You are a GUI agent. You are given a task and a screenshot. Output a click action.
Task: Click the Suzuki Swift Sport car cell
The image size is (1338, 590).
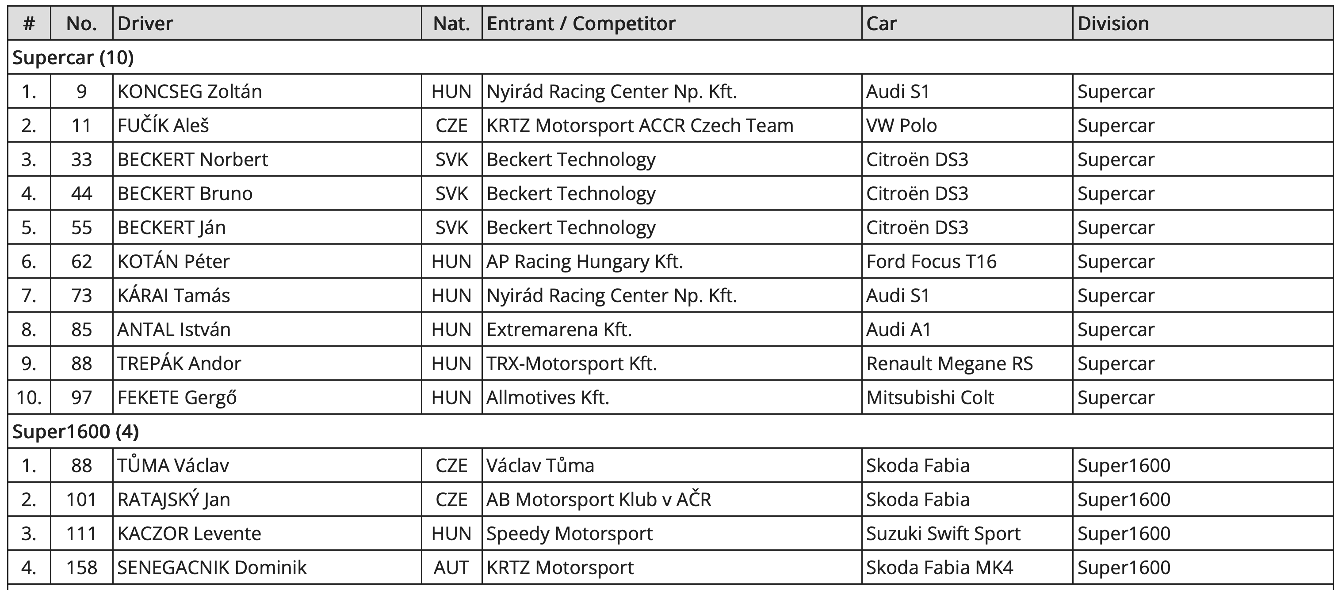pyautogui.click(x=943, y=533)
